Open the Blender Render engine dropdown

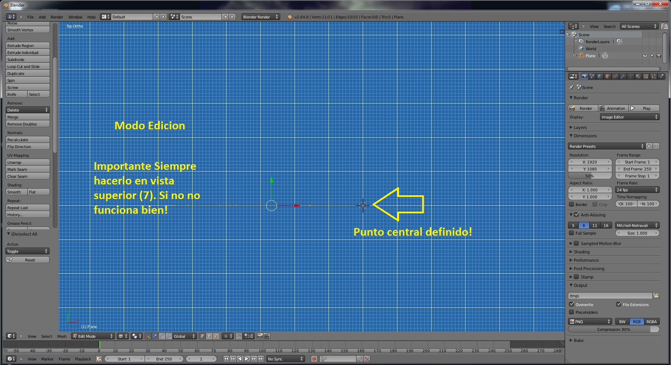pos(261,17)
